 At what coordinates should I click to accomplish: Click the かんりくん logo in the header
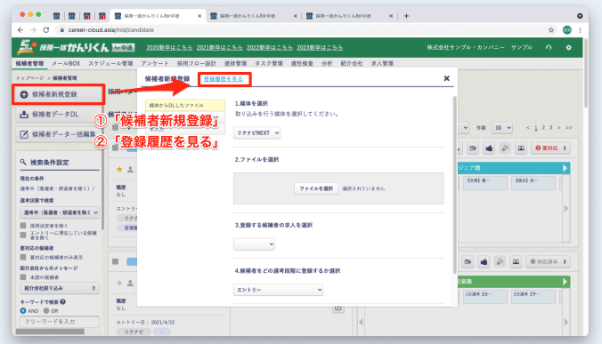(x=75, y=47)
